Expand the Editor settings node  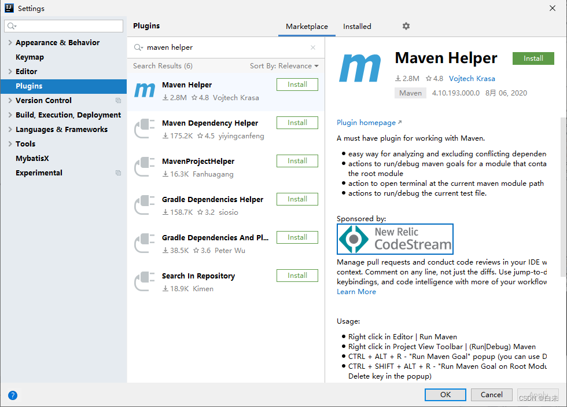(x=10, y=72)
